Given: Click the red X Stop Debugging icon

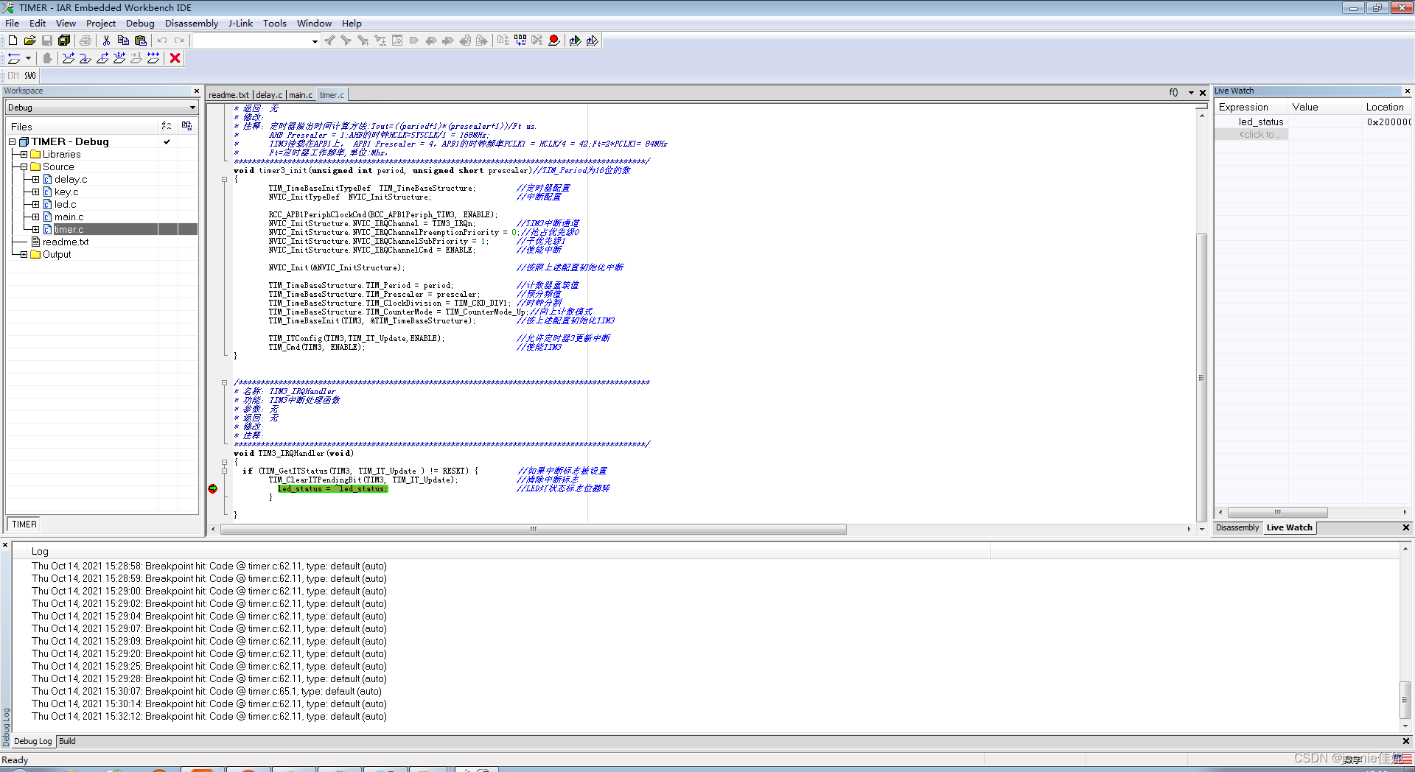Looking at the screenshot, I should tap(175, 58).
